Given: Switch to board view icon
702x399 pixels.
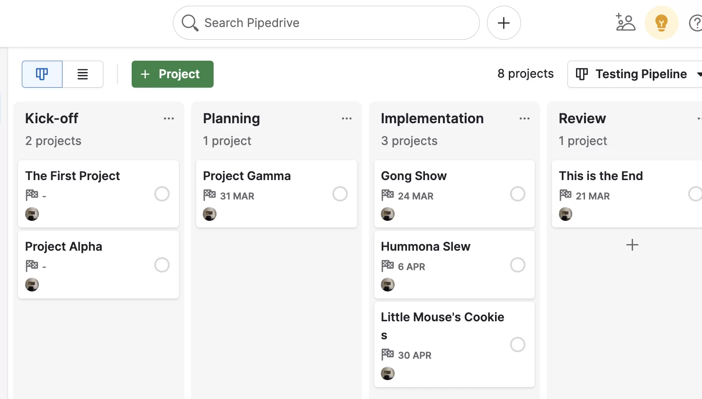Looking at the screenshot, I should point(42,74).
